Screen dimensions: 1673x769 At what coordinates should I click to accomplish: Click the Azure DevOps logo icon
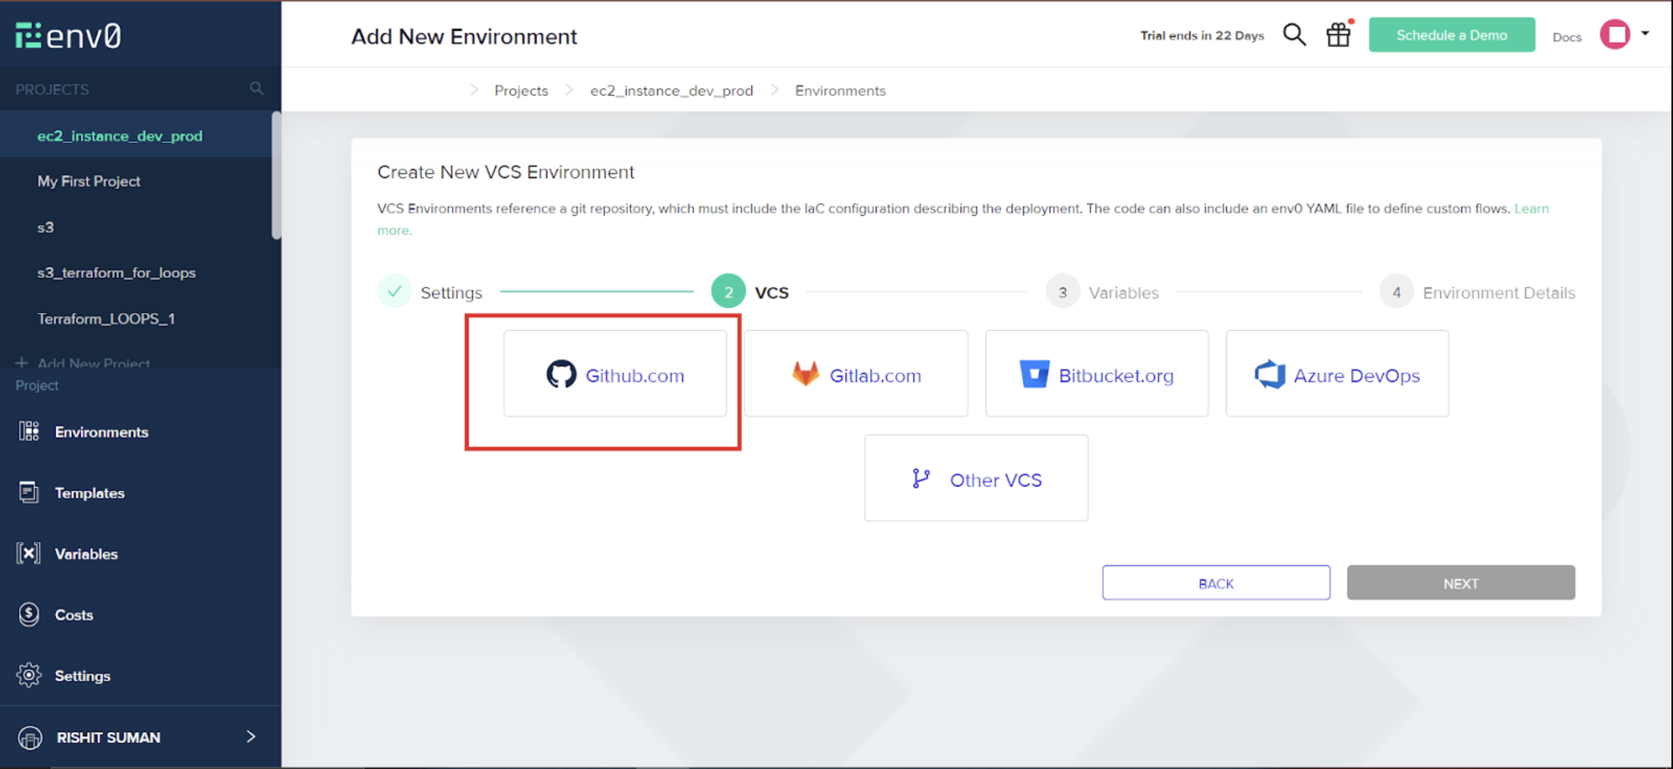coord(1270,374)
